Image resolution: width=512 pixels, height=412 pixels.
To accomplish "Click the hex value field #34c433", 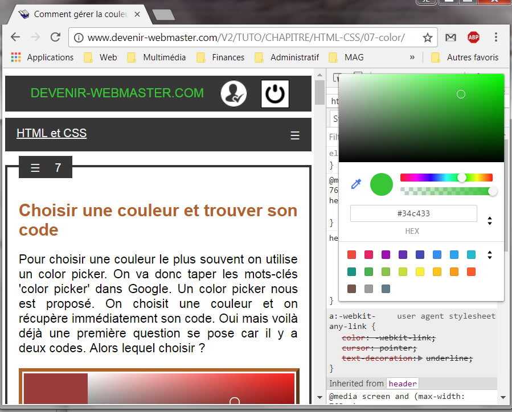I will [413, 213].
